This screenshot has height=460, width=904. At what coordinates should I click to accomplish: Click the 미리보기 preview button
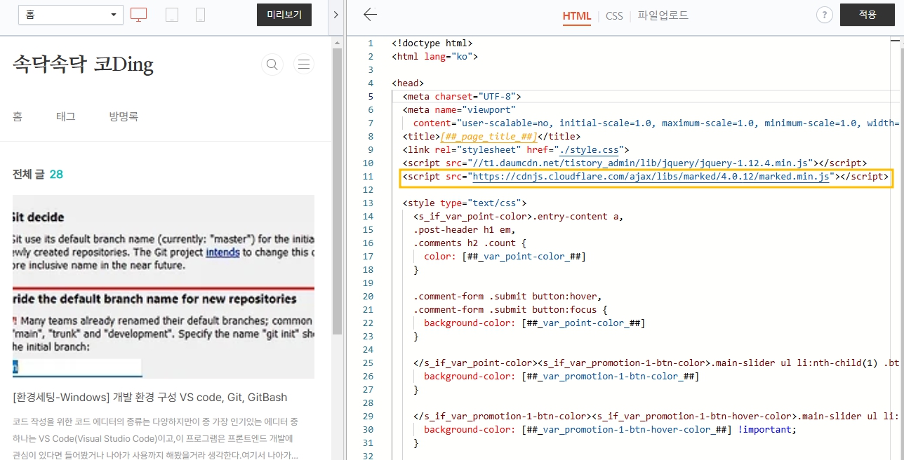(284, 15)
